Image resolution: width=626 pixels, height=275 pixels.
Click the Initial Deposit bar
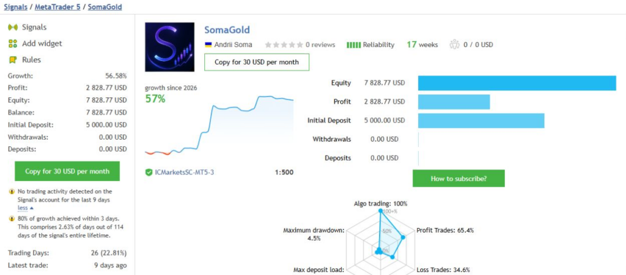point(481,121)
